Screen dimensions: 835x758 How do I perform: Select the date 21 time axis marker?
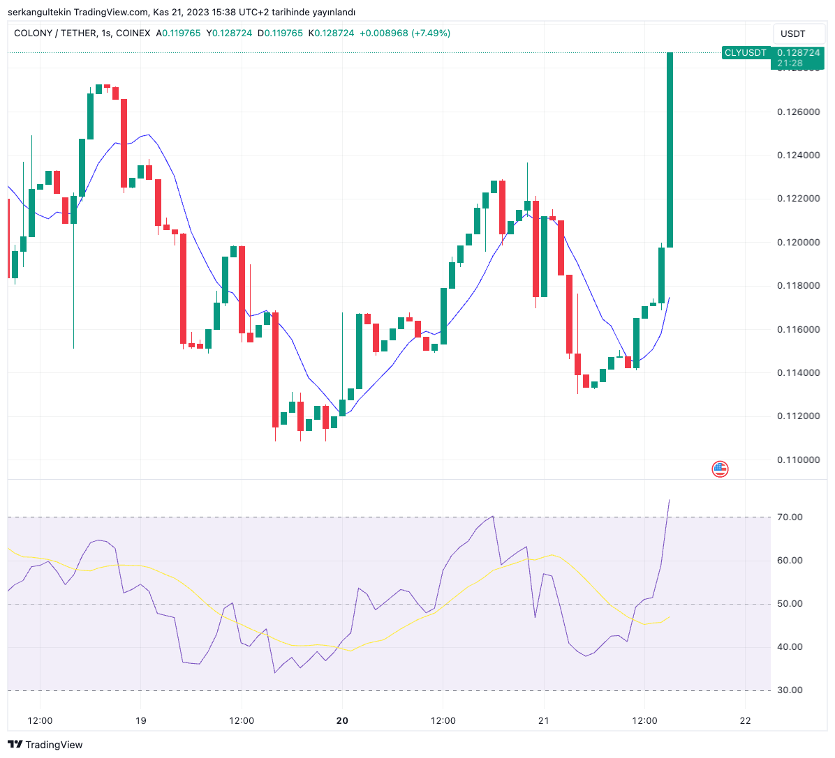[543, 721]
